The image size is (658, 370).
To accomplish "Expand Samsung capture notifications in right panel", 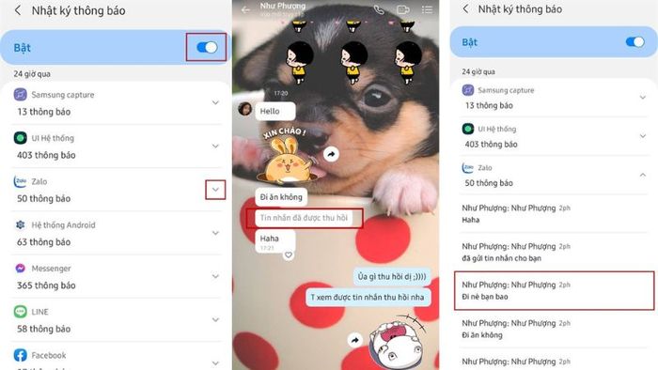I will 642,98.
